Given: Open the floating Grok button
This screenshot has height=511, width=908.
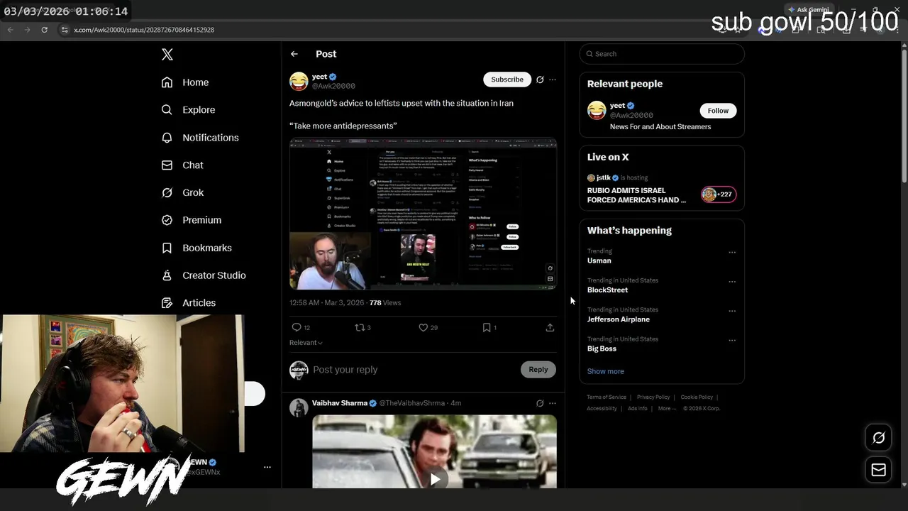Looking at the screenshot, I should click(878, 438).
